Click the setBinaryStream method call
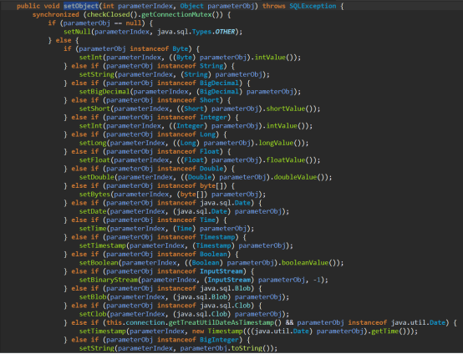The width and height of the screenshot is (463, 354). 109,280
